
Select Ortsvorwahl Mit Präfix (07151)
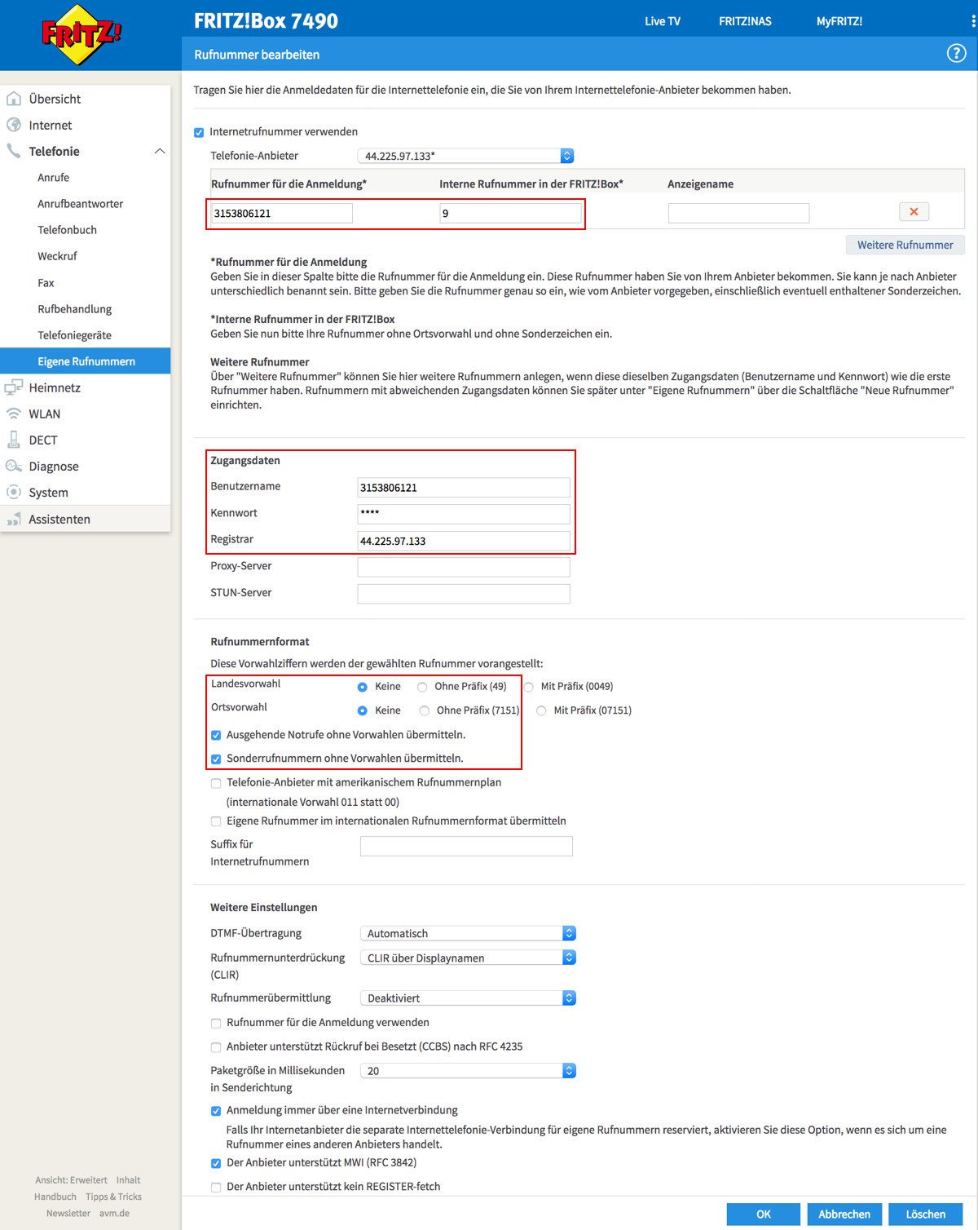pyautogui.click(x=541, y=710)
